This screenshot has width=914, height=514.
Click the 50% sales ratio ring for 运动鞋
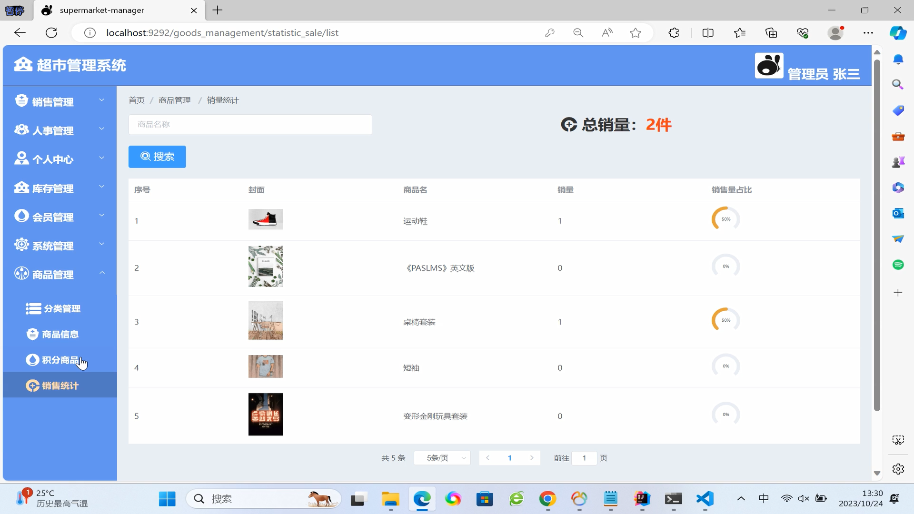click(x=725, y=219)
